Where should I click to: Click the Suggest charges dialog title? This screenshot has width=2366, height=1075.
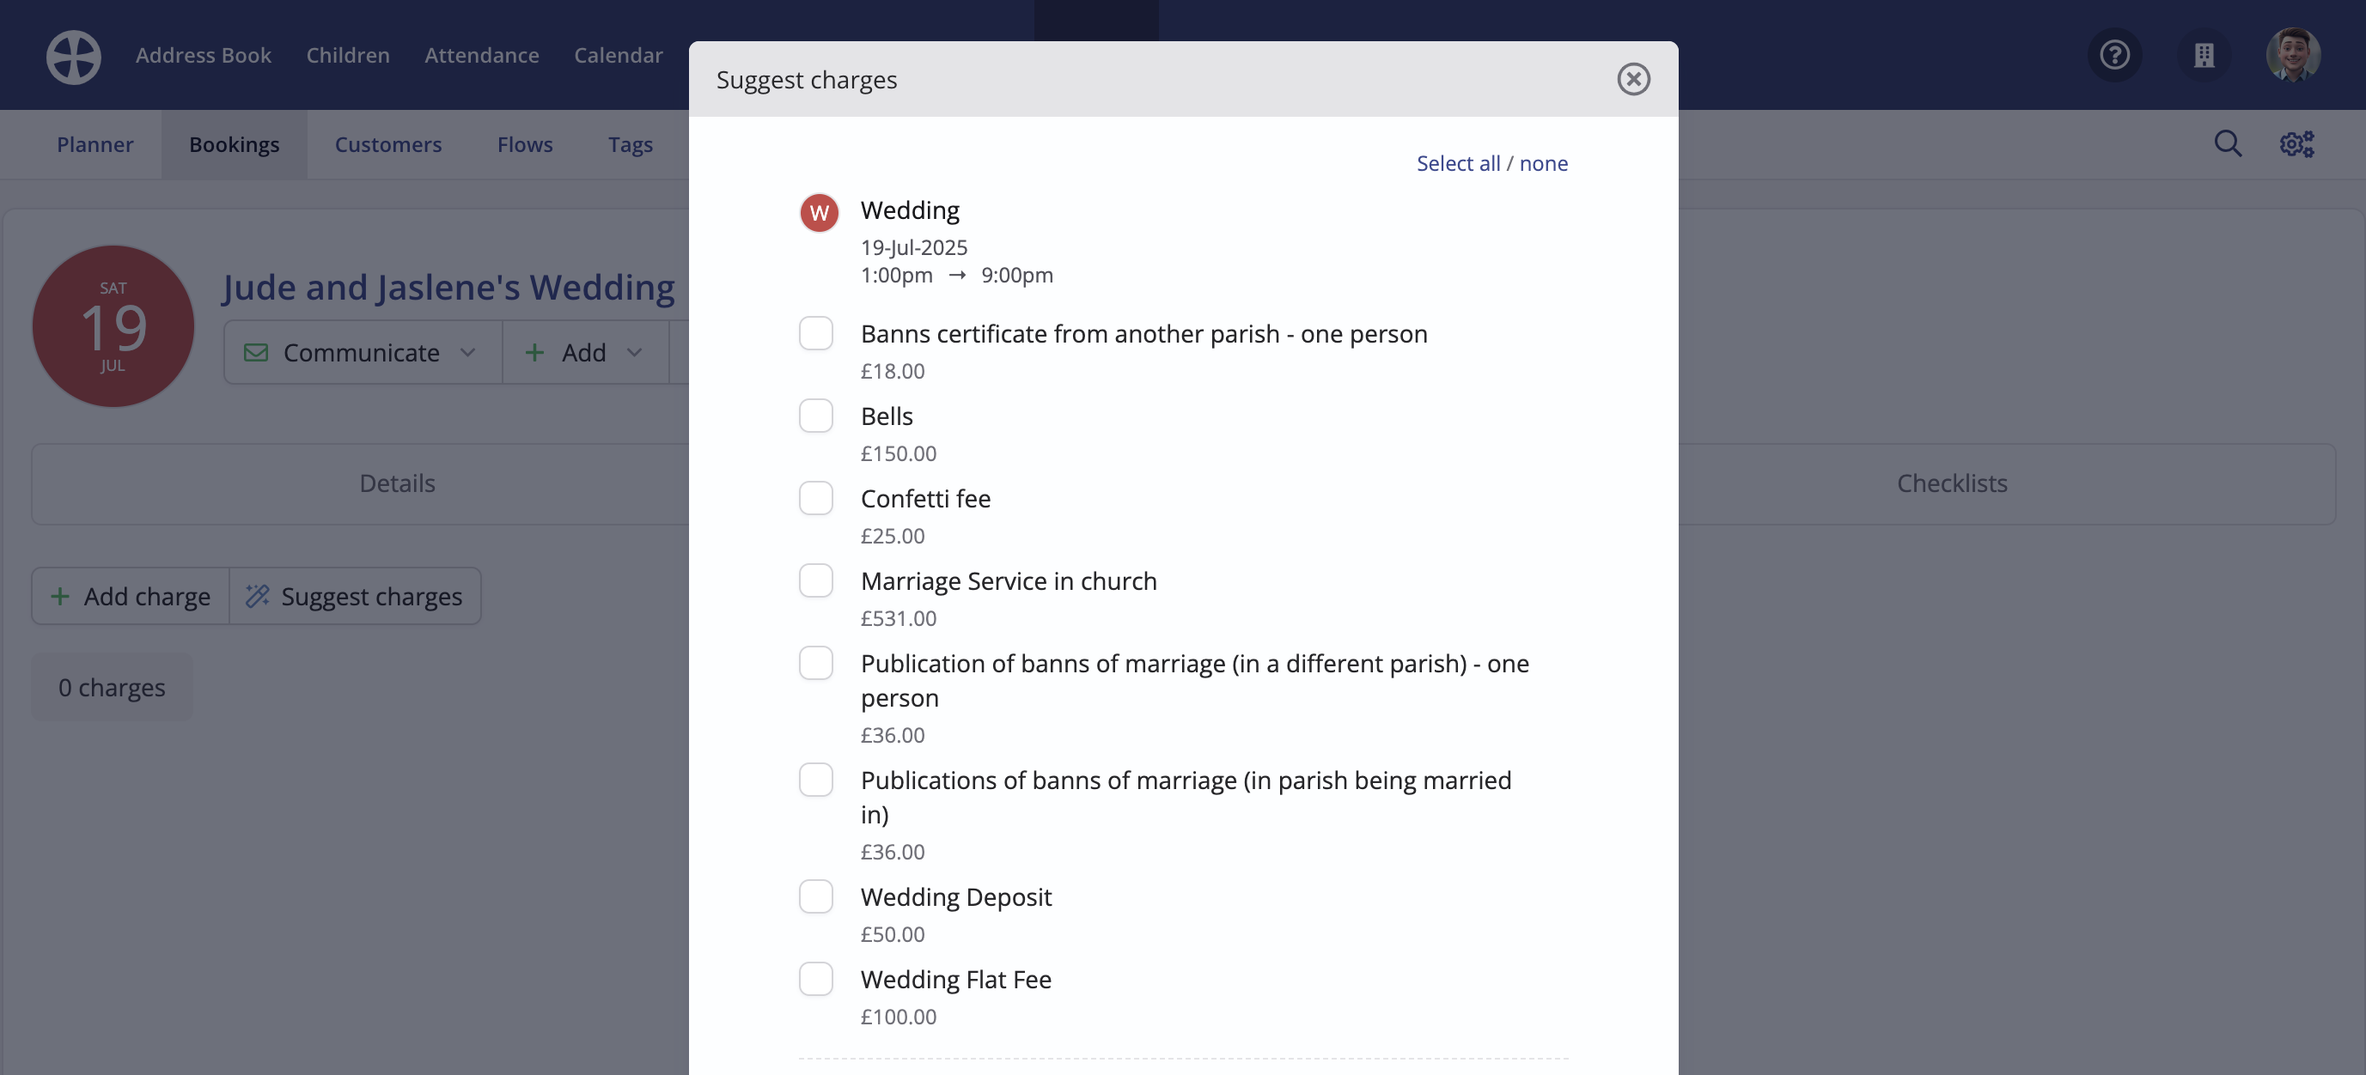[x=807, y=80]
